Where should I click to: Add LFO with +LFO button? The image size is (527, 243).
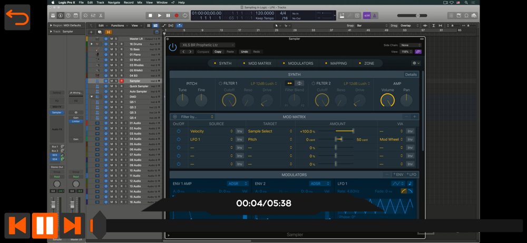pos(411,175)
